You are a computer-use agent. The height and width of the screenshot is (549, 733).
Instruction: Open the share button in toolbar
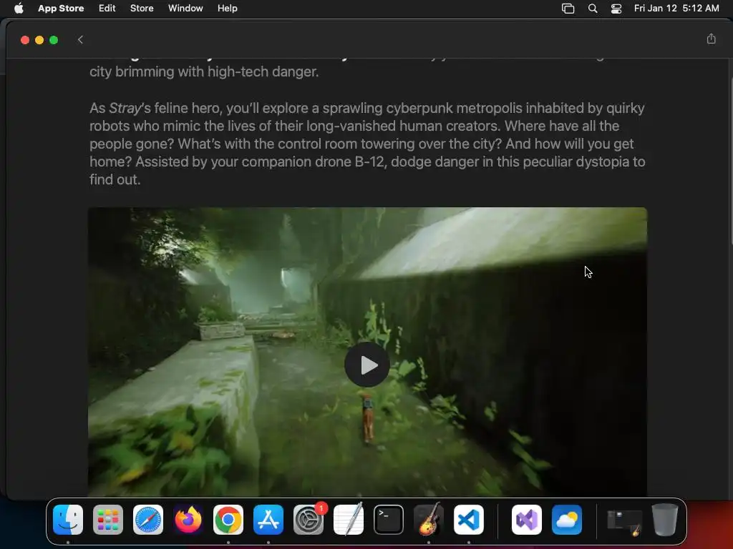point(711,39)
